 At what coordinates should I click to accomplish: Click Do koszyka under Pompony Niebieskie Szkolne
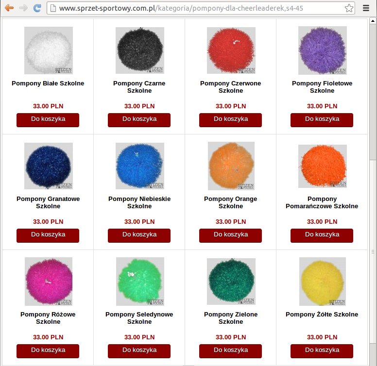point(139,235)
